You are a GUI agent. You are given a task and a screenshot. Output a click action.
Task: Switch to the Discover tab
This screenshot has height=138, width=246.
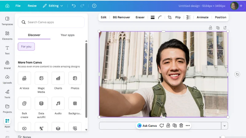pos(34,35)
